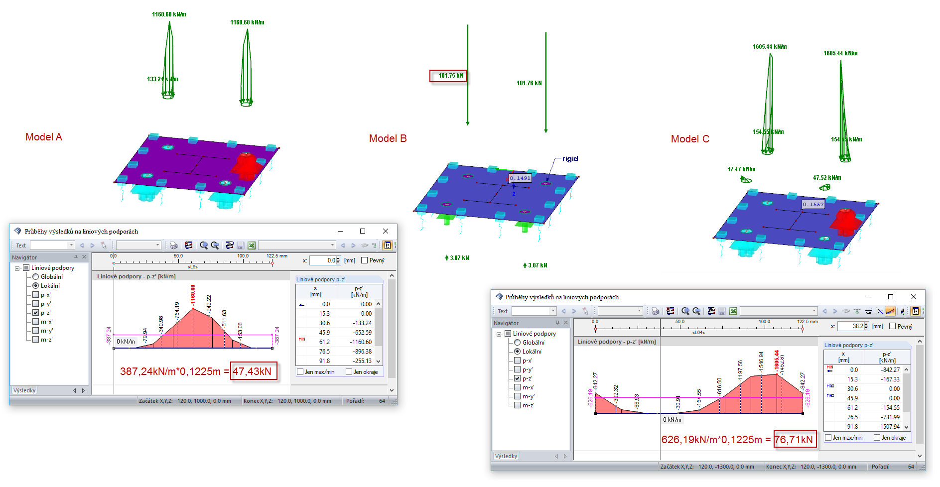Select the Lokální radio button in L64 window

[517, 352]
